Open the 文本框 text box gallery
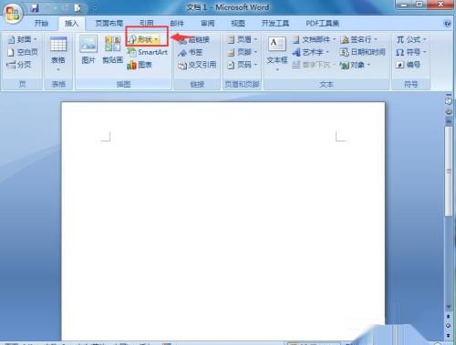This screenshot has width=456, height=345. (x=277, y=55)
